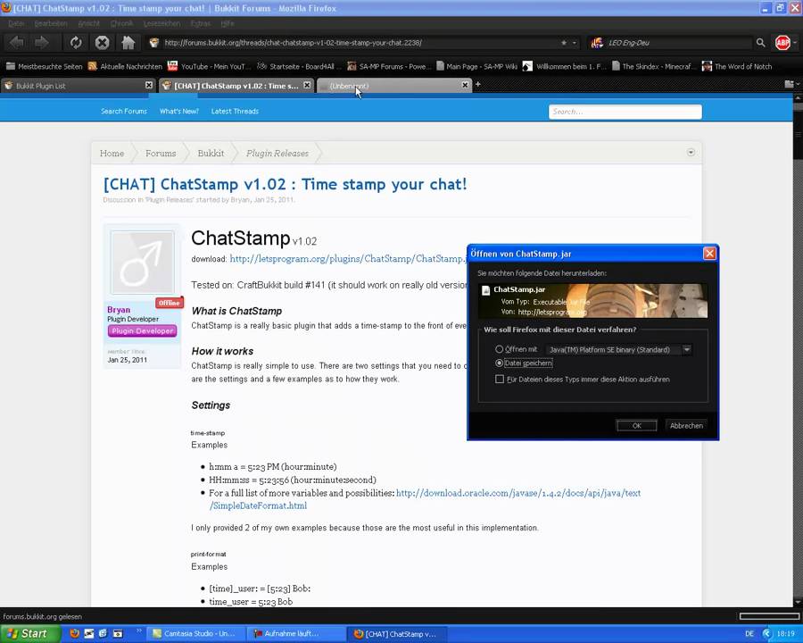Open the LEO search engine icon
Screen dimensions: 803x643
(x=597, y=43)
